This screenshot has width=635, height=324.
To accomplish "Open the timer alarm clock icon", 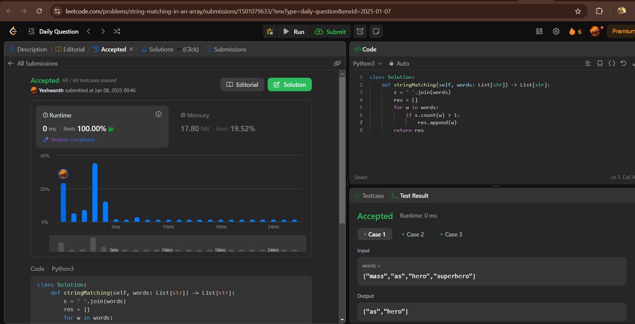I will [x=360, y=31].
